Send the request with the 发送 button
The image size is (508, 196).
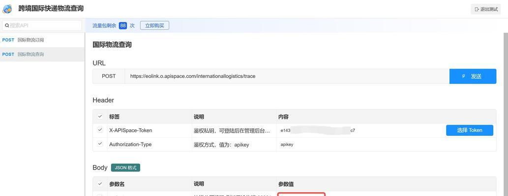[x=473, y=76]
